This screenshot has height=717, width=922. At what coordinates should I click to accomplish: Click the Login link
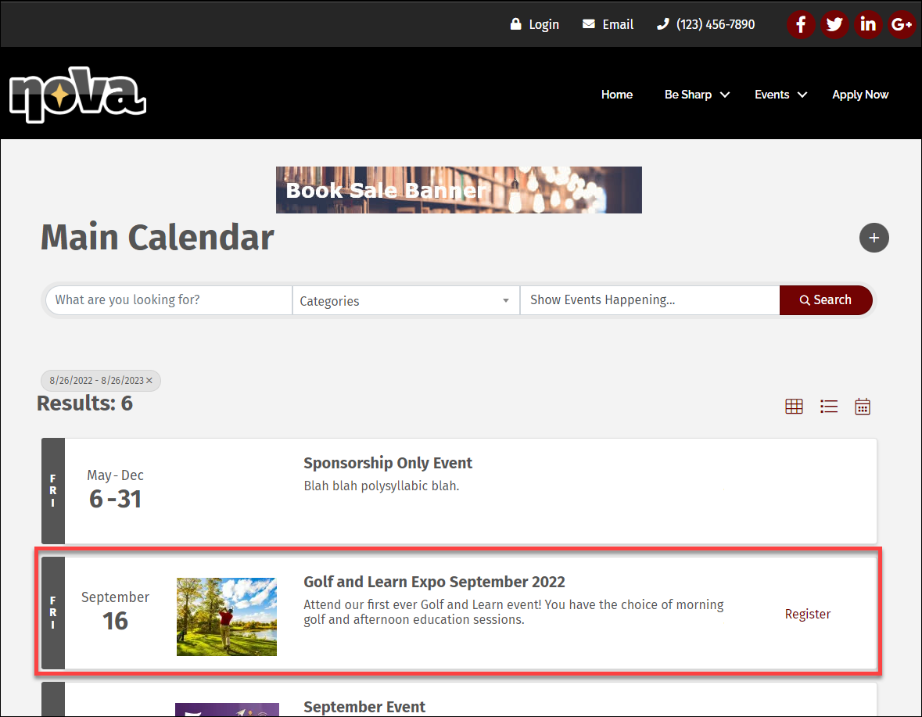[x=535, y=24]
